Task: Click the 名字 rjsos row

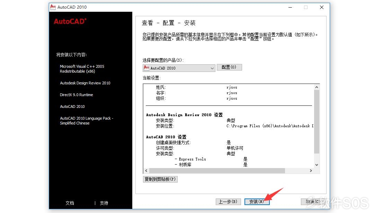Action: [196, 93]
